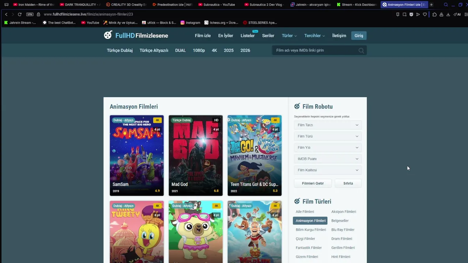The image size is (468, 263).
Task: Click the FullHD Filmizlesene site logo
Action: pyautogui.click(x=136, y=35)
